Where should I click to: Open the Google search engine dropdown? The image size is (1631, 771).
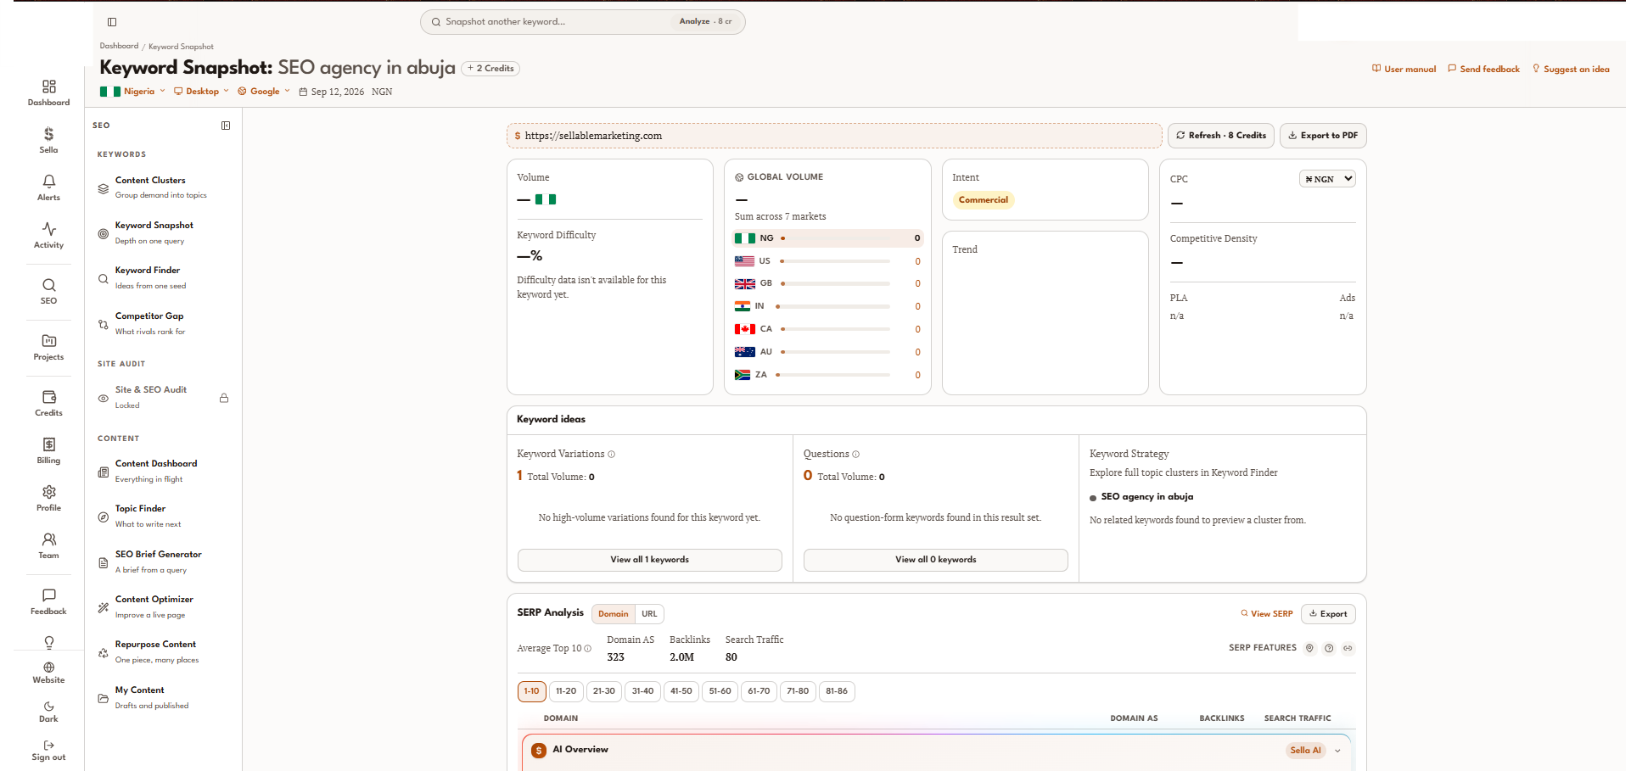[x=264, y=92]
